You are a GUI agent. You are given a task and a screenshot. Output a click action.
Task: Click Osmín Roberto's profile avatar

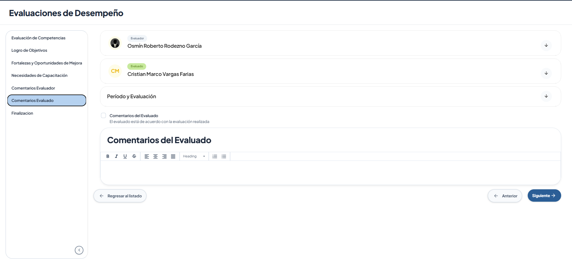click(115, 43)
